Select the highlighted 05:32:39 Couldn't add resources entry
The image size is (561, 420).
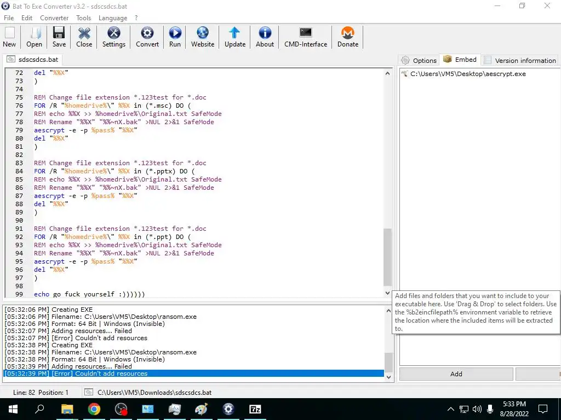click(193, 374)
